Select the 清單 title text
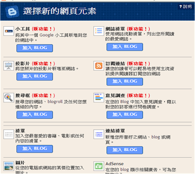 point(20,131)
